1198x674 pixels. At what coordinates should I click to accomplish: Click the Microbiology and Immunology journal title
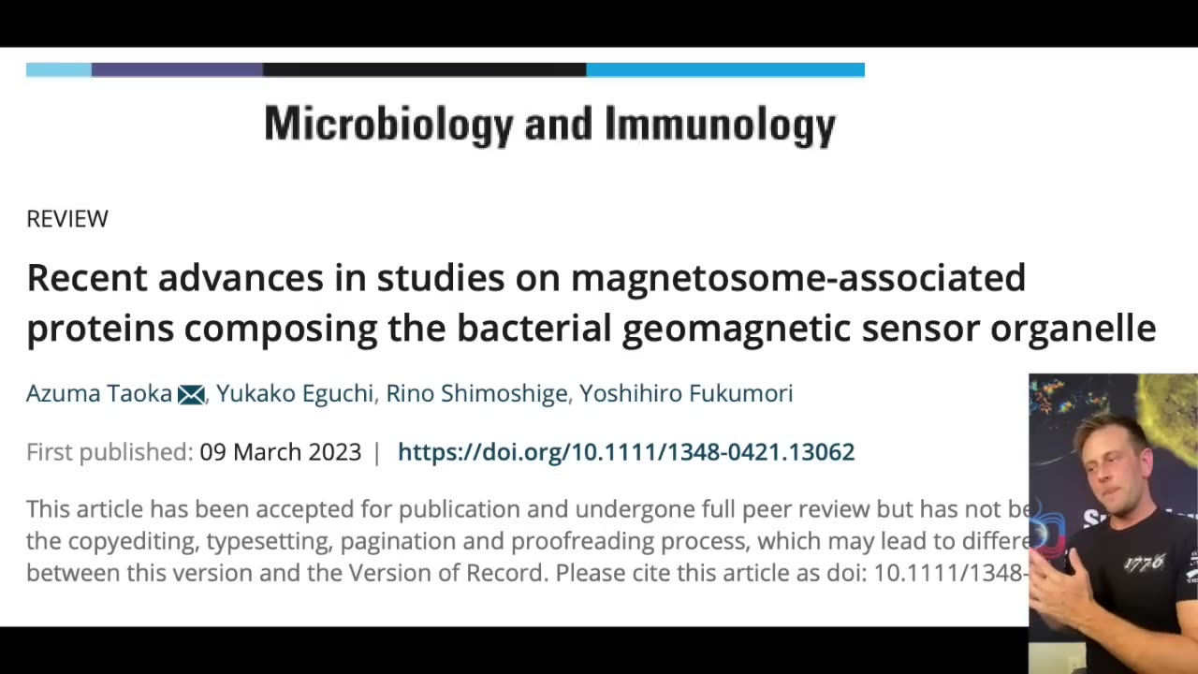coord(549,125)
